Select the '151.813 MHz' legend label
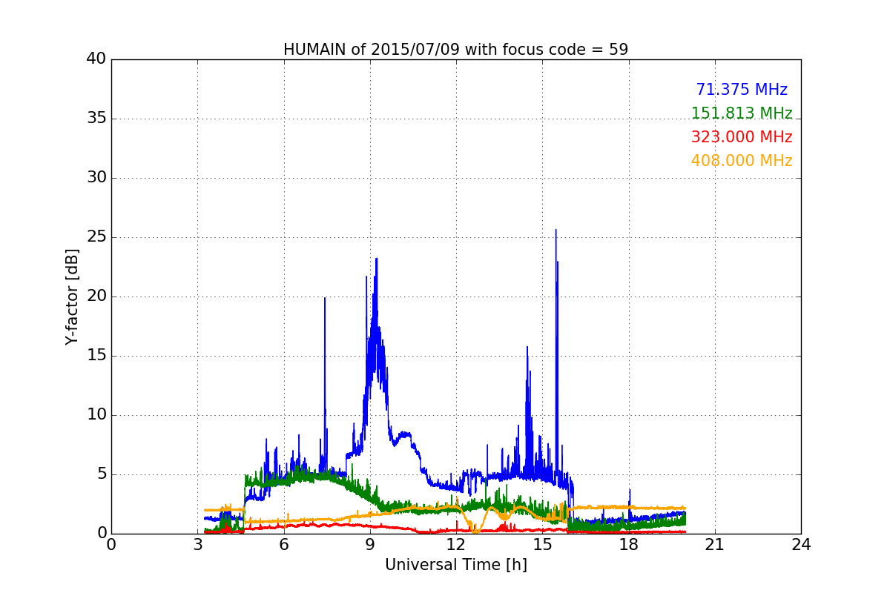 (x=742, y=113)
